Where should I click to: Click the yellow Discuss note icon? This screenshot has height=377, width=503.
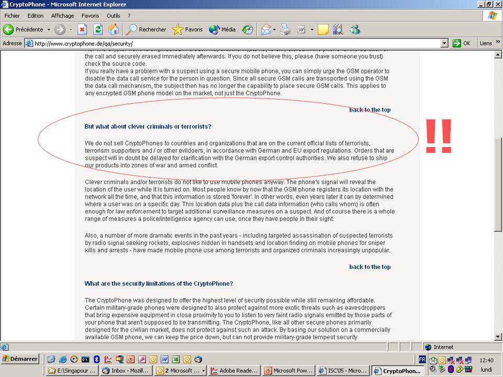point(323,29)
